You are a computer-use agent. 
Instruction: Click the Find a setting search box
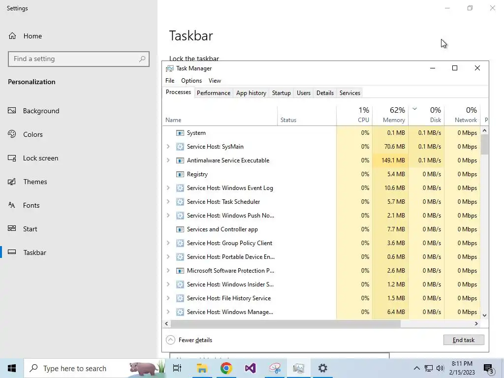click(79, 59)
